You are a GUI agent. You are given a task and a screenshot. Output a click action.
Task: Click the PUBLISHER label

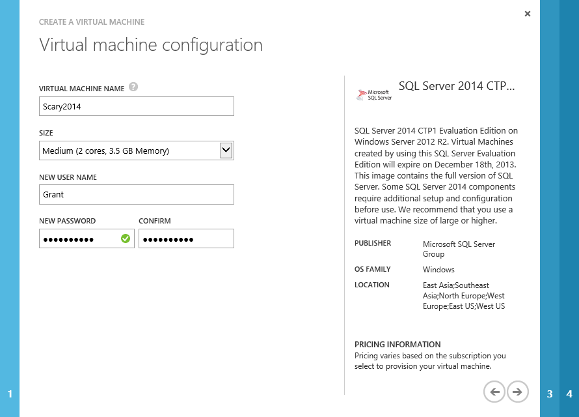(x=373, y=243)
